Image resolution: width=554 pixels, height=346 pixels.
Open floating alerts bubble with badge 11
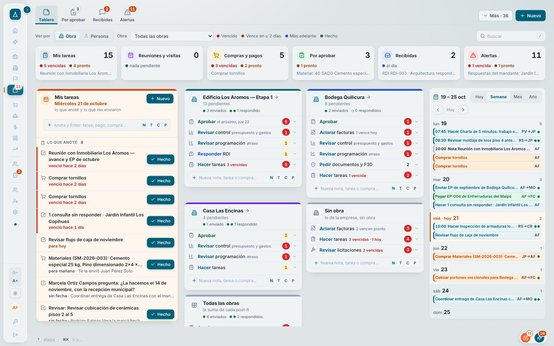(526, 337)
